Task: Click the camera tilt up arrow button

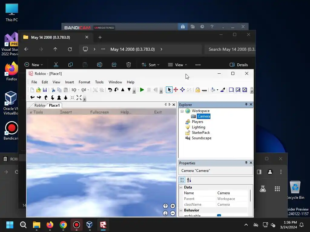Action: tap(166, 206)
